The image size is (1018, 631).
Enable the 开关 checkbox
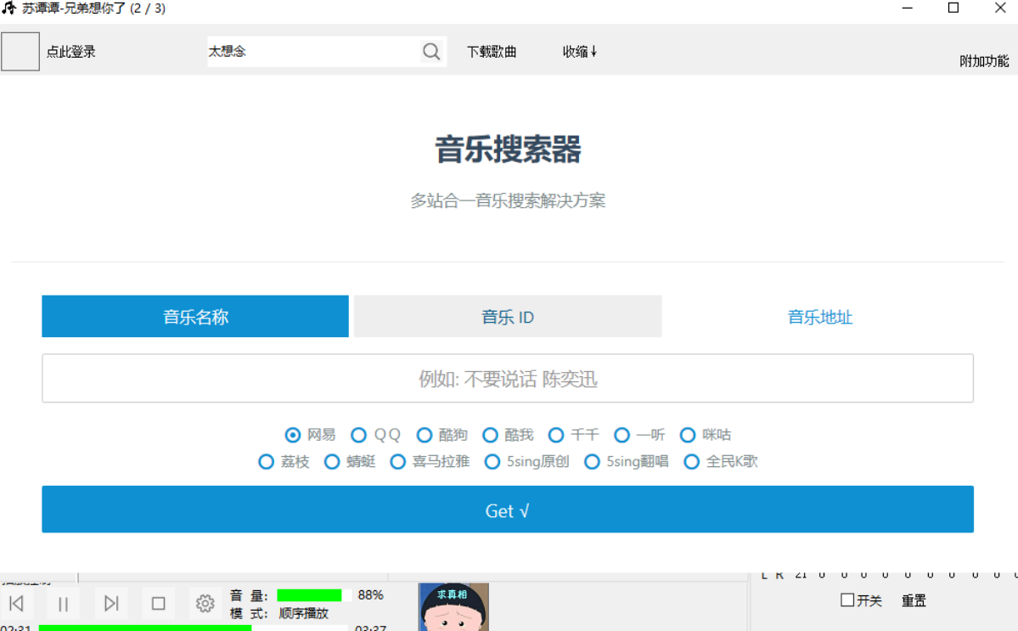847,600
